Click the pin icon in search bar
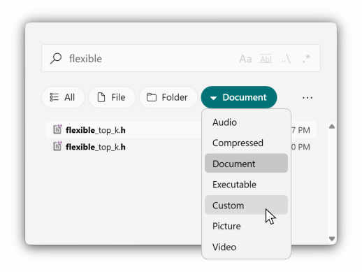The image size is (362, 272). coord(306,59)
